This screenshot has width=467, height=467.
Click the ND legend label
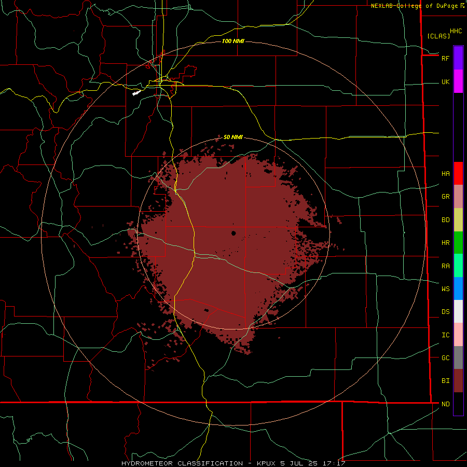tap(445, 404)
